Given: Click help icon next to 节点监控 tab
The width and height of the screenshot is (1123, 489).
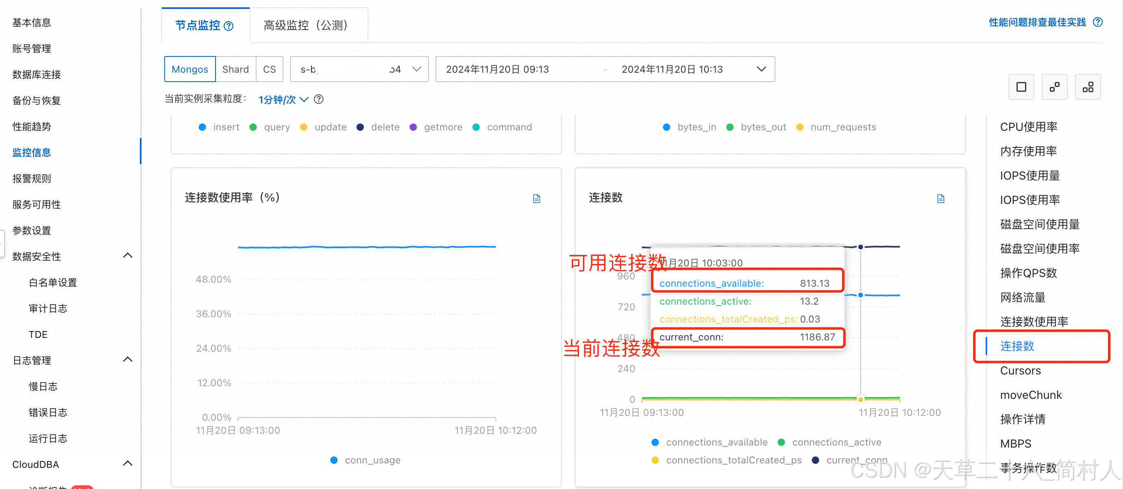Looking at the screenshot, I should click(x=229, y=26).
